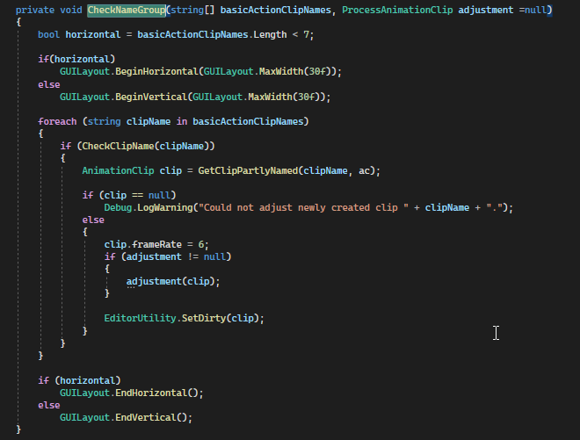The width and height of the screenshot is (580, 440).
Task: Click the EndVertical method call
Action: click(143, 417)
